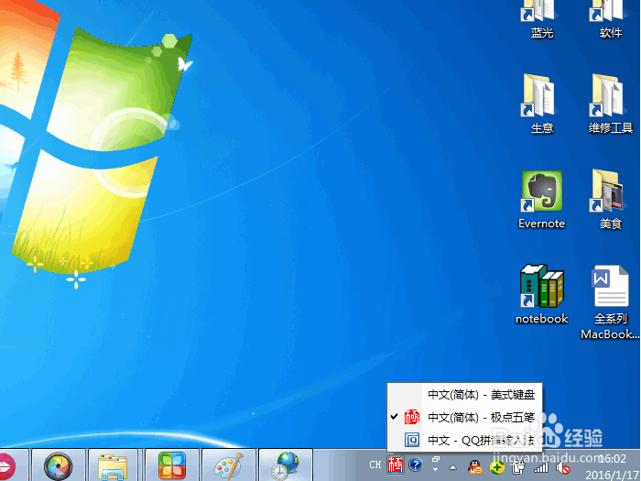This screenshot has height=481, width=641.
Task: Open the 软件 folder shortcut
Action: 611,18
